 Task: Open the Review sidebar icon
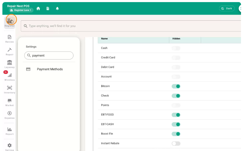point(10,37)
